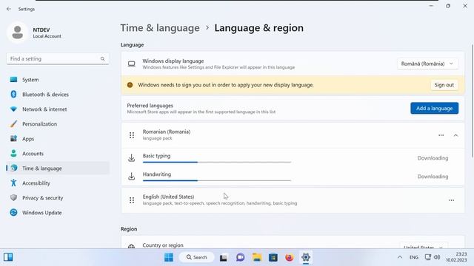Click the Privacy shield icon
Image resolution: width=474 pixels, height=266 pixels.
click(x=13, y=197)
